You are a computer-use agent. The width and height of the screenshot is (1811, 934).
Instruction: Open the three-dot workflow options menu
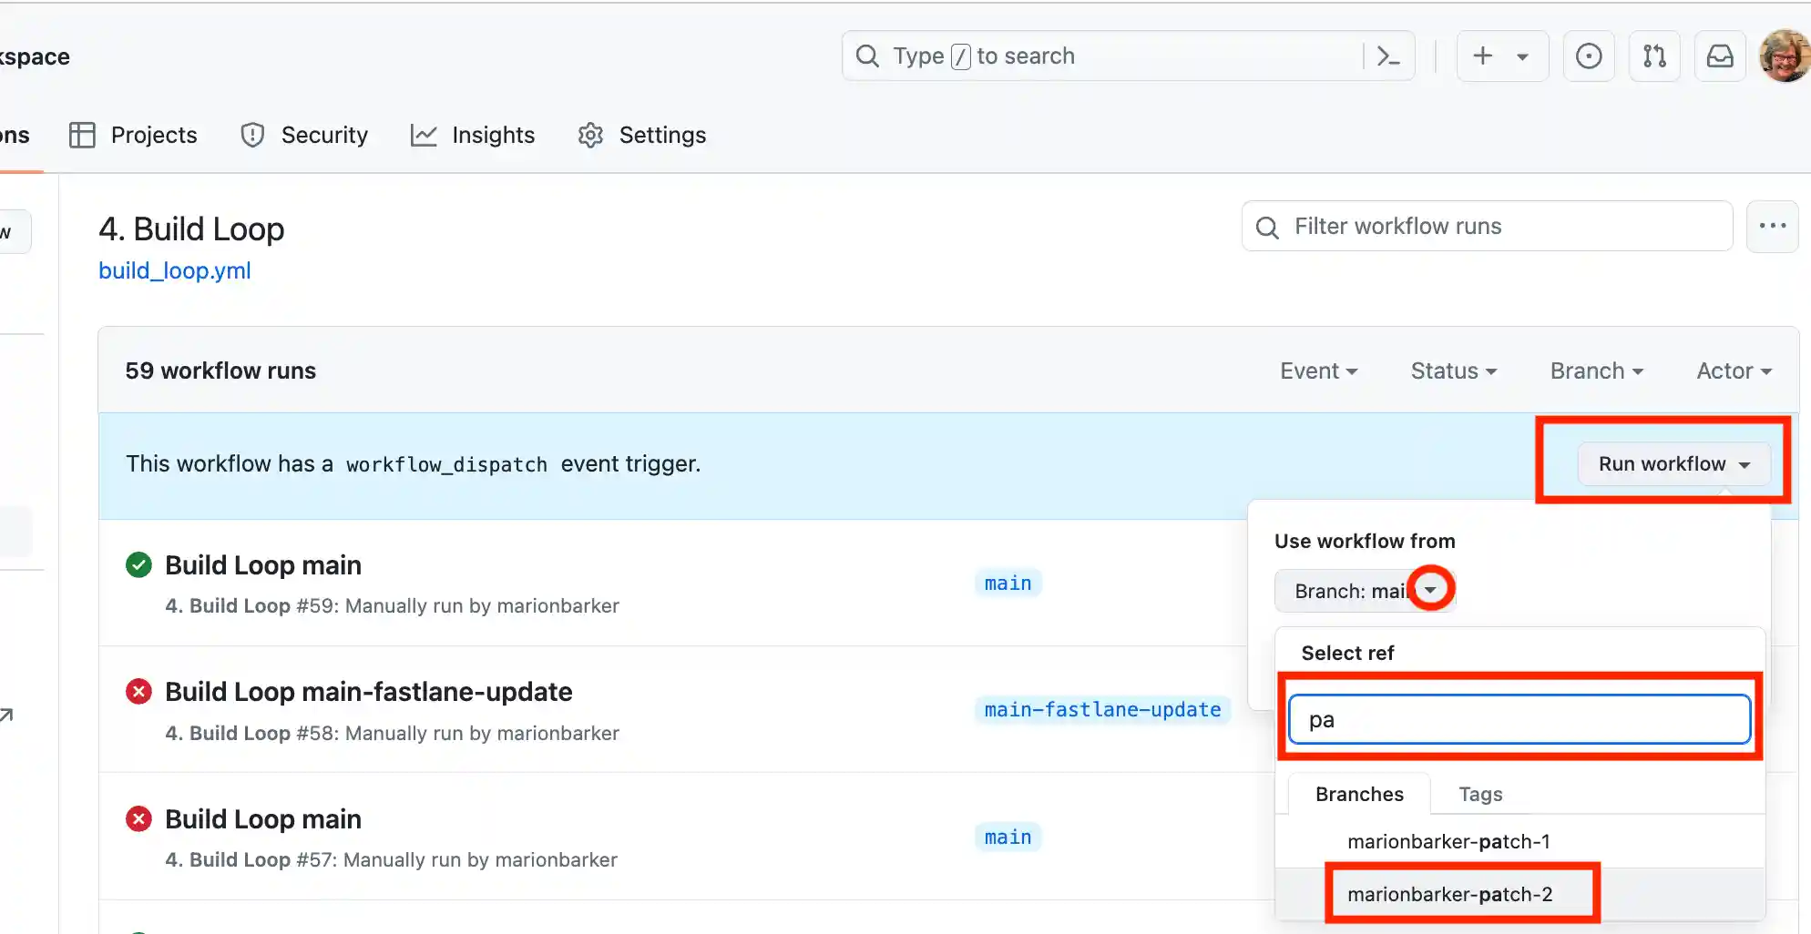pyautogui.click(x=1772, y=226)
